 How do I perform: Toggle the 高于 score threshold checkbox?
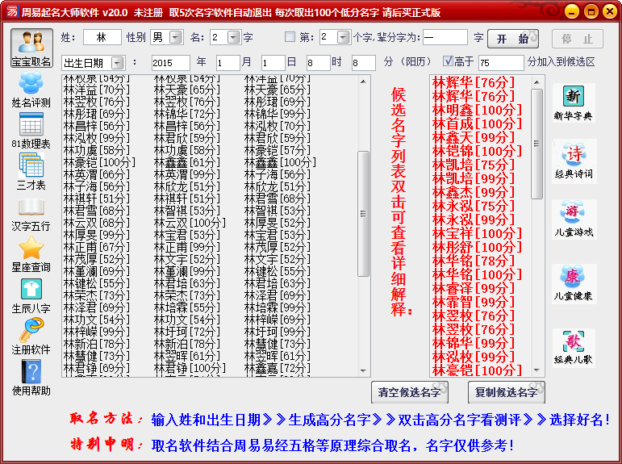(x=449, y=61)
